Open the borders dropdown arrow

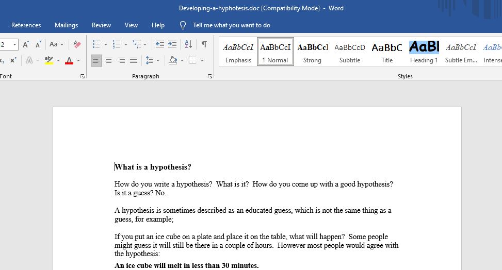202,60
